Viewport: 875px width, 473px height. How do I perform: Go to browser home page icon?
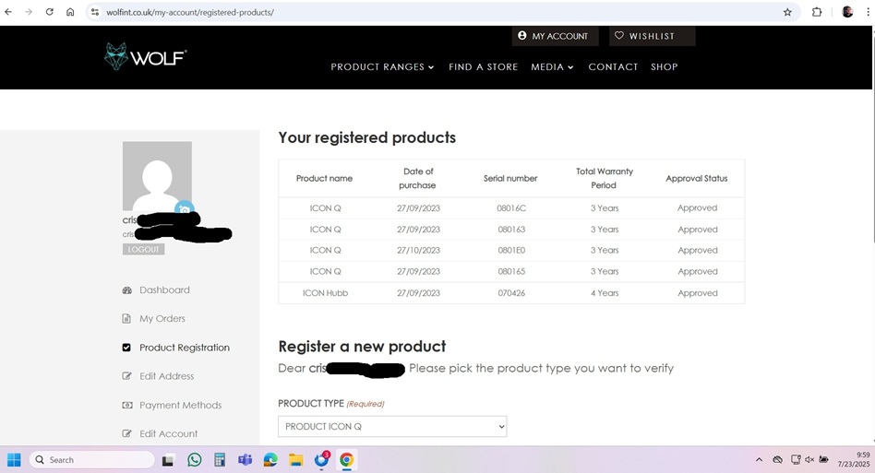pos(70,12)
